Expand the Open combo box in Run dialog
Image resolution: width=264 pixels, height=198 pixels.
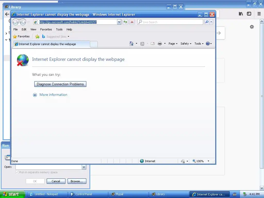[x=84, y=167]
